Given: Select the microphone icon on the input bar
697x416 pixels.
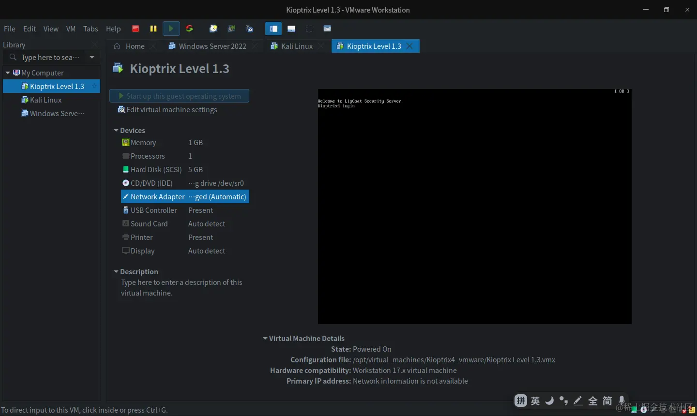Looking at the screenshot, I should pos(622,401).
